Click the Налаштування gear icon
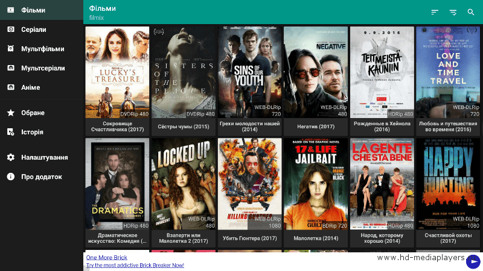Image resolution: width=483 pixels, height=271 pixels. (11, 157)
